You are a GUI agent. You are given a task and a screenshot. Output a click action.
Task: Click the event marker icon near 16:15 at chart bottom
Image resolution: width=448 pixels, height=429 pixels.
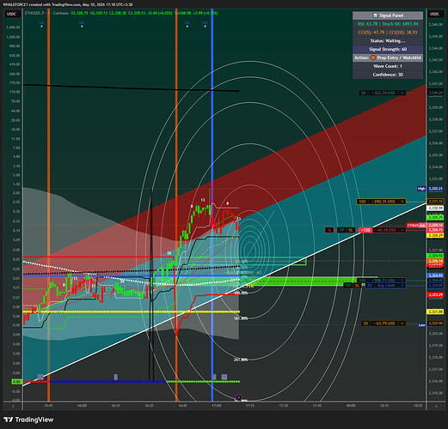(116, 377)
